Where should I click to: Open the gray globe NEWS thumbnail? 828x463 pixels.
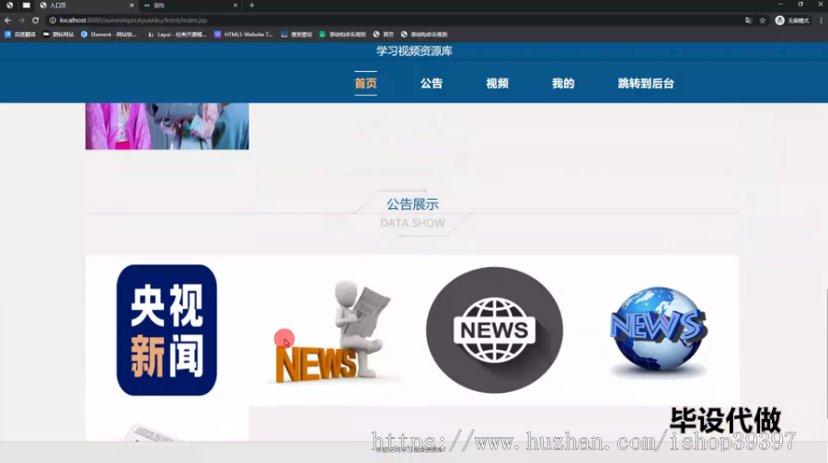tap(494, 330)
